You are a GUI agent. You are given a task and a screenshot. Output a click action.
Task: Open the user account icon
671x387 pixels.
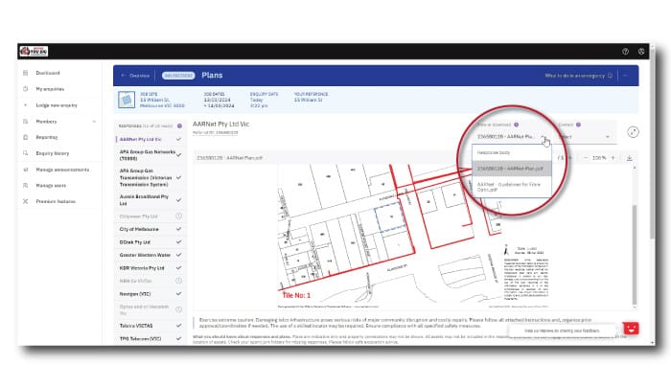pos(639,51)
